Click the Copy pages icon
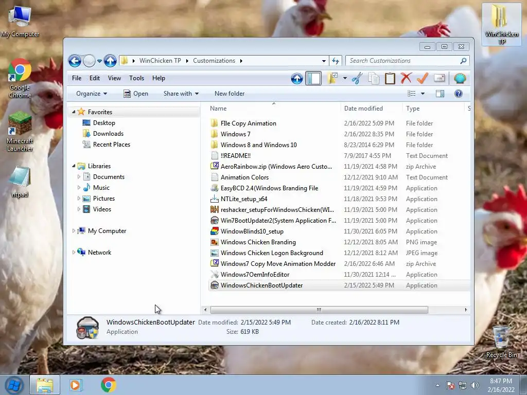 pos(374,78)
